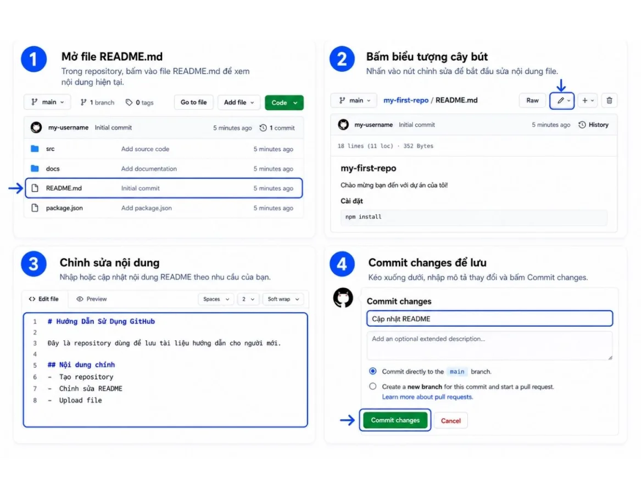This screenshot has width=641, height=494.
Task: Click the 'main' branch label in commit options
Action: pos(457,372)
